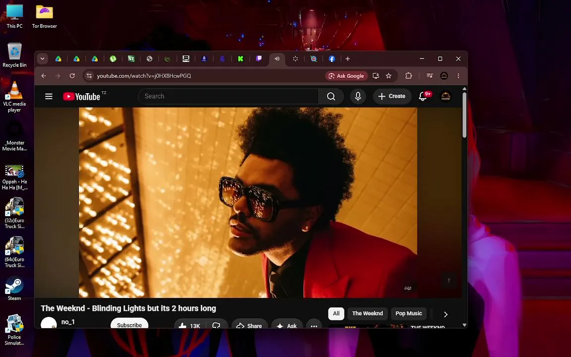The image size is (571, 357).
Task: Open the (32x)Euro Truck Simulator shortcut
Action: pos(14,213)
